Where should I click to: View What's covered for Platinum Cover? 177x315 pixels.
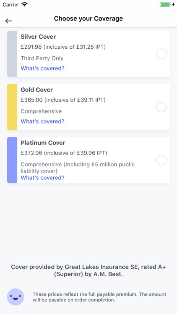42,178
